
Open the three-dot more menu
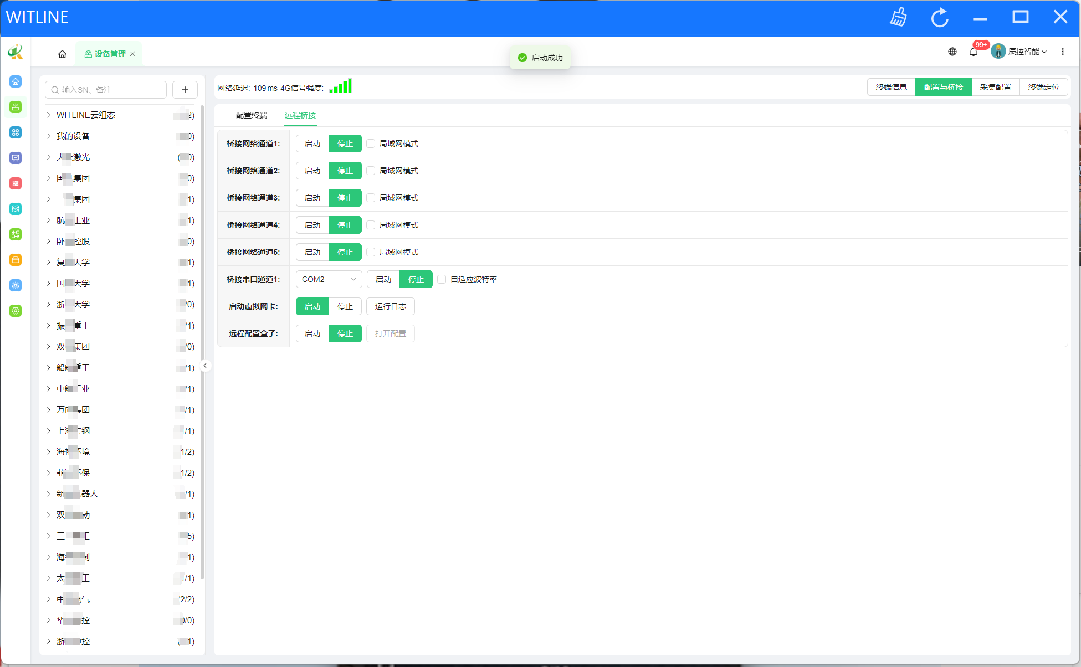[1062, 52]
